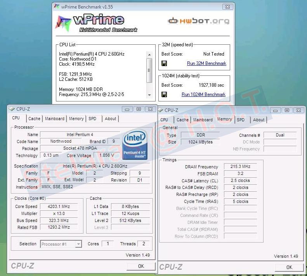The width and height of the screenshot is (307, 276).
Task: Click the CPU List scrollbar thumb
Action: pyautogui.click(x=149, y=70)
